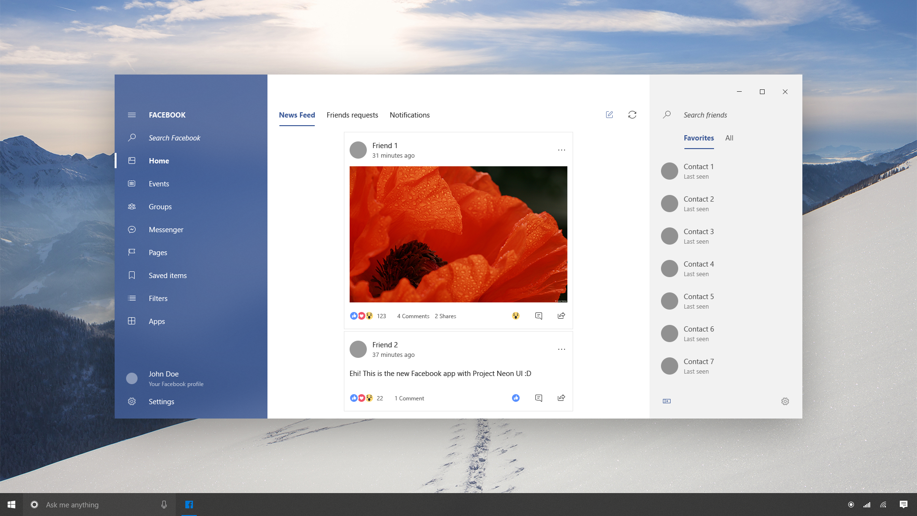Refresh the news feed
The width and height of the screenshot is (917, 516).
click(x=632, y=115)
